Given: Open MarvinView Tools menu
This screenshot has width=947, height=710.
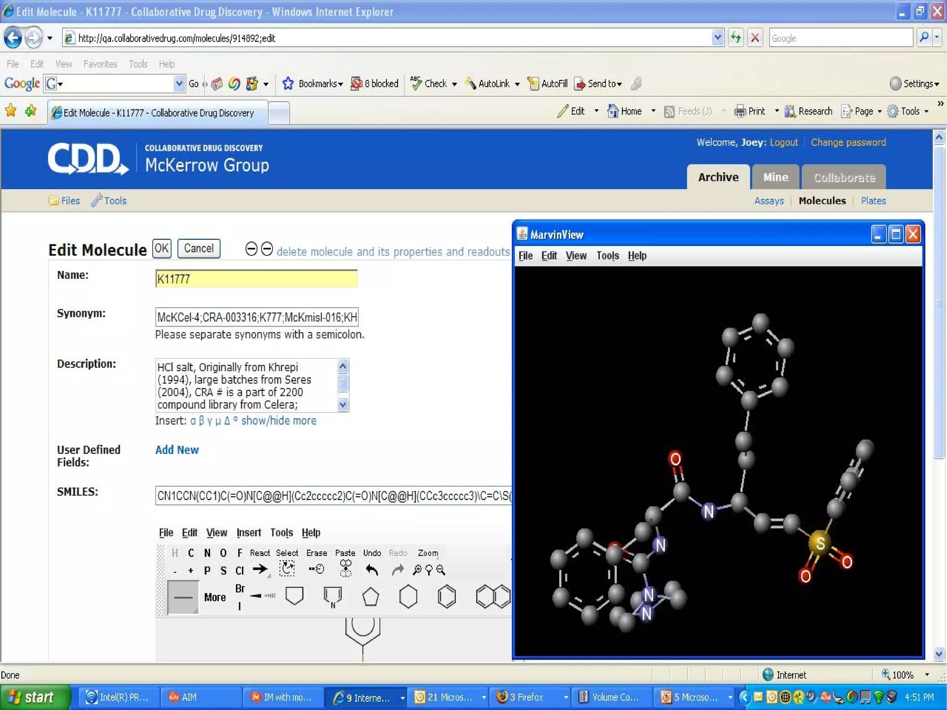Looking at the screenshot, I should pyautogui.click(x=607, y=256).
